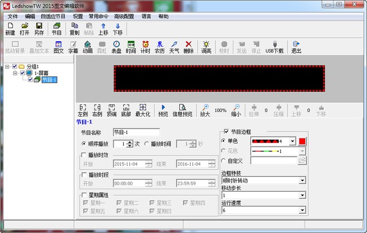Open the 运行速度 speed dropdown
The image size is (367, 233).
click(302, 210)
